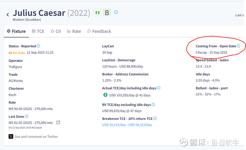Click the Cilacap - 15 Sep 2025 value

click(x=211, y=52)
